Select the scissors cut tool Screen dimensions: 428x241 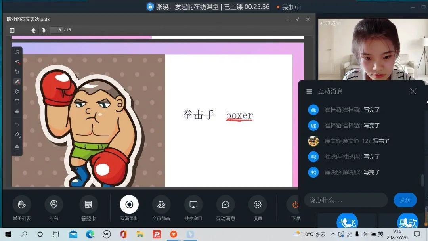pos(17,111)
